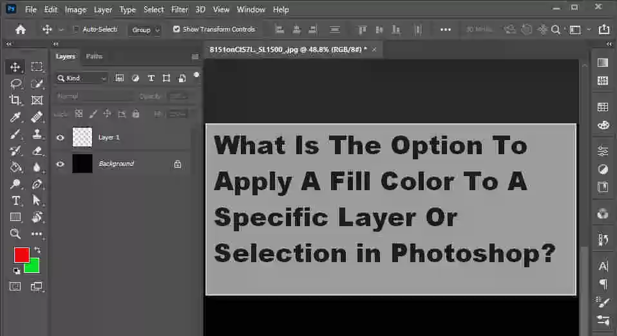Select the Frame tool
The image size is (617, 336).
coord(37,100)
